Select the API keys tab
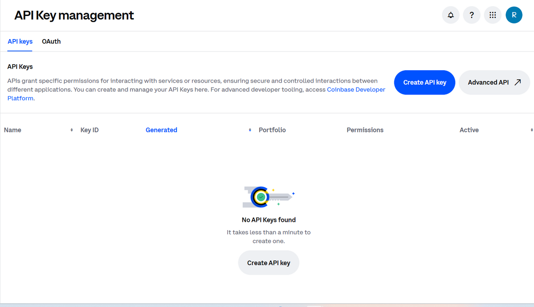The height and width of the screenshot is (307, 534). pos(20,42)
